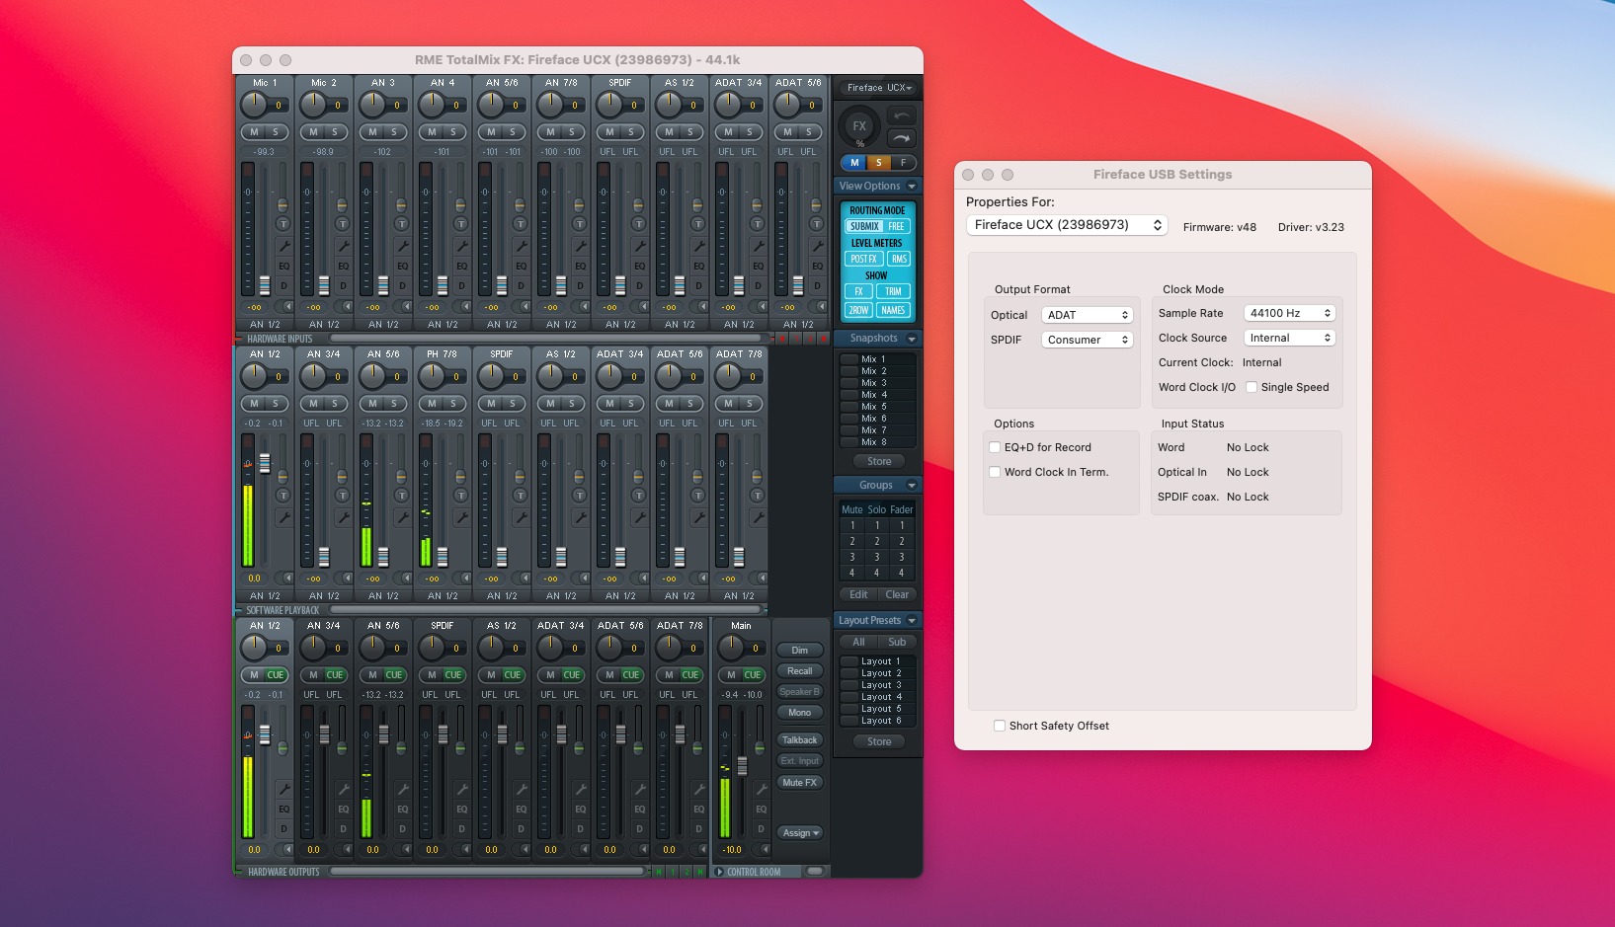Open the SPDIF Consumer dropdown
The height and width of the screenshot is (927, 1615).
pos(1087,340)
